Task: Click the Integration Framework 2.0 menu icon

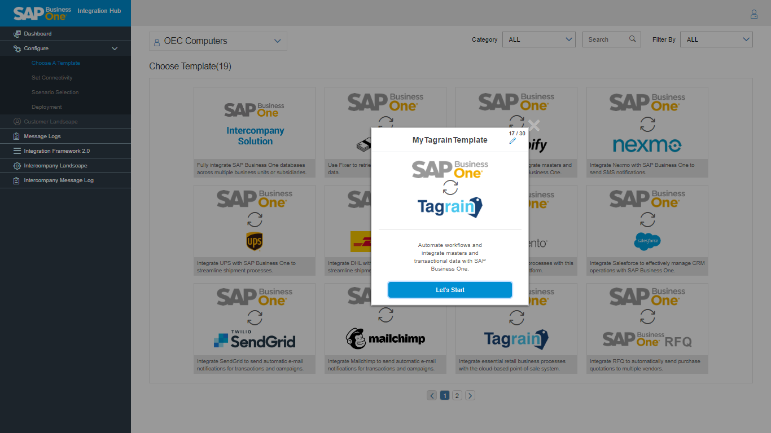Action: tap(17, 151)
